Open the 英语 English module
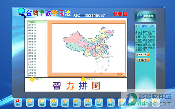 [x=65, y=102]
